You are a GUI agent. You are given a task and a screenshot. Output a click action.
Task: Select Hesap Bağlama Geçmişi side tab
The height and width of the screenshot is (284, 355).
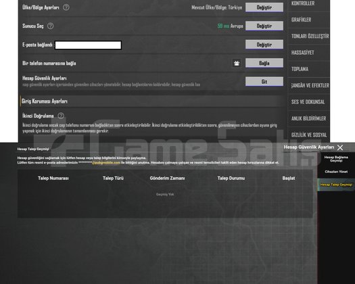coord(336,159)
